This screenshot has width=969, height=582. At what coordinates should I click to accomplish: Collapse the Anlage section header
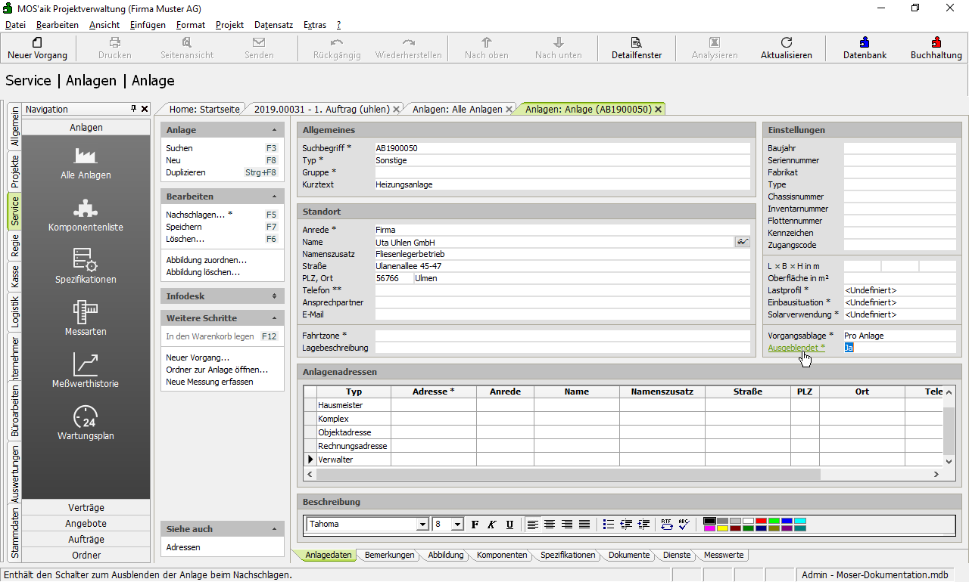[x=223, y=130]
